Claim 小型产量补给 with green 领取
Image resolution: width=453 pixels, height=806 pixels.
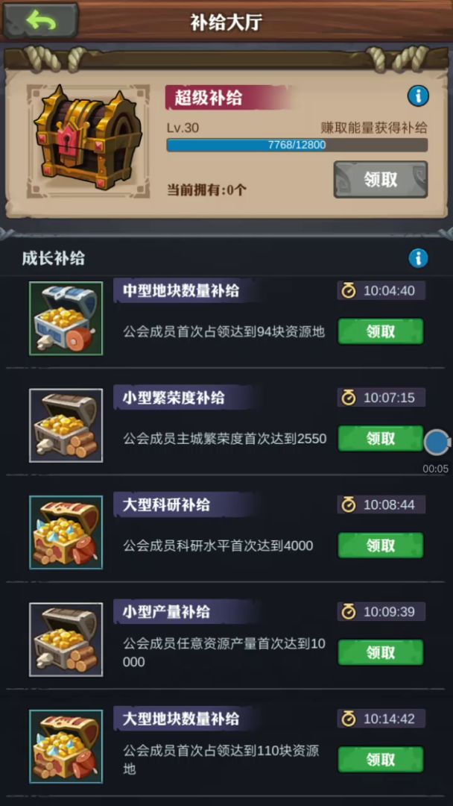381,652
